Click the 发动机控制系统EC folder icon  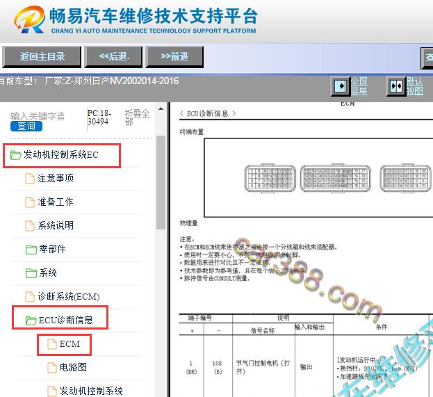[15, 155]
